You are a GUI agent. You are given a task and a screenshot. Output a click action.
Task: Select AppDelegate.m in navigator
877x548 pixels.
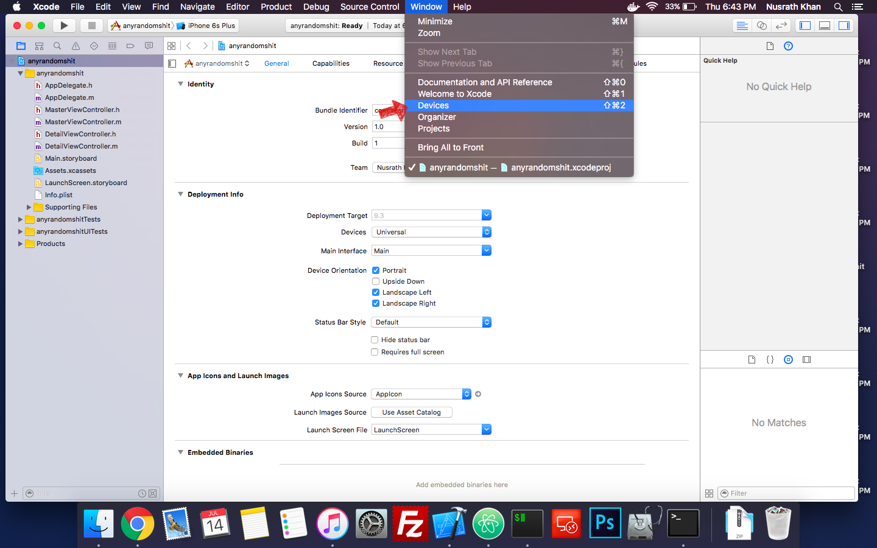pyautogui.click(x=69, y=97)
